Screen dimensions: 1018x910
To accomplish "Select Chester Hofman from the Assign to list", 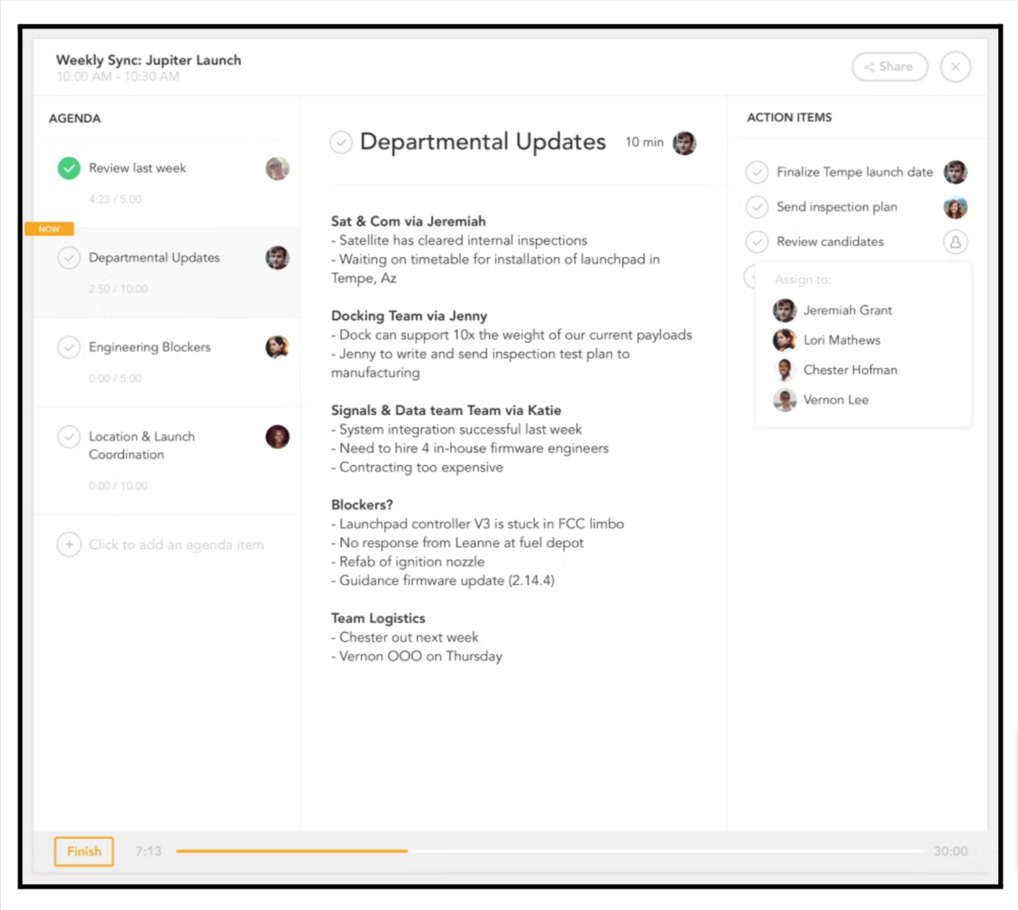I will [x=850, y=370].
